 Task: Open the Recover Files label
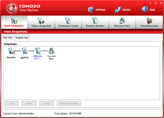pyautogui.click(x=122, y=26)
